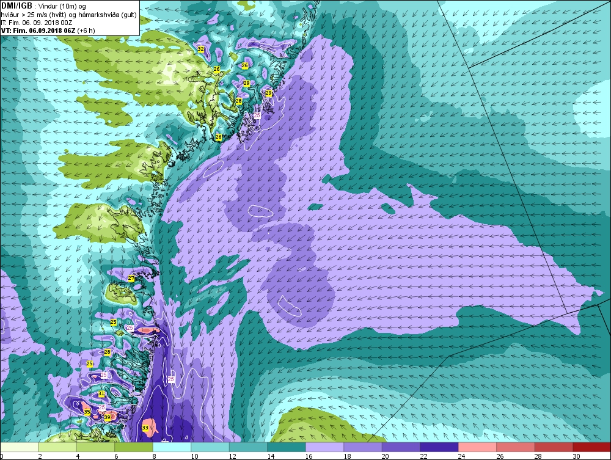611x460 pixels.
Task: Click the legend scale number 12
Action: pos(233,456)
